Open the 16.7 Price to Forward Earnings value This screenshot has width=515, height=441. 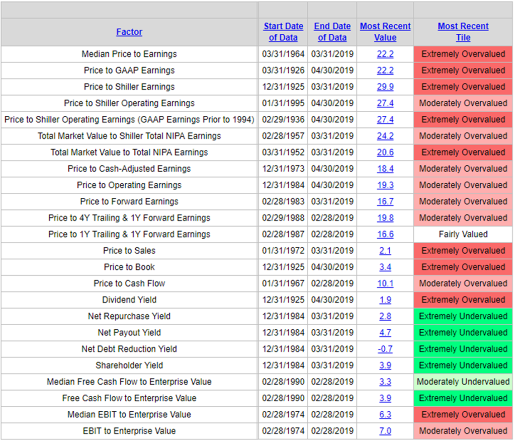[x=385, y=201]
